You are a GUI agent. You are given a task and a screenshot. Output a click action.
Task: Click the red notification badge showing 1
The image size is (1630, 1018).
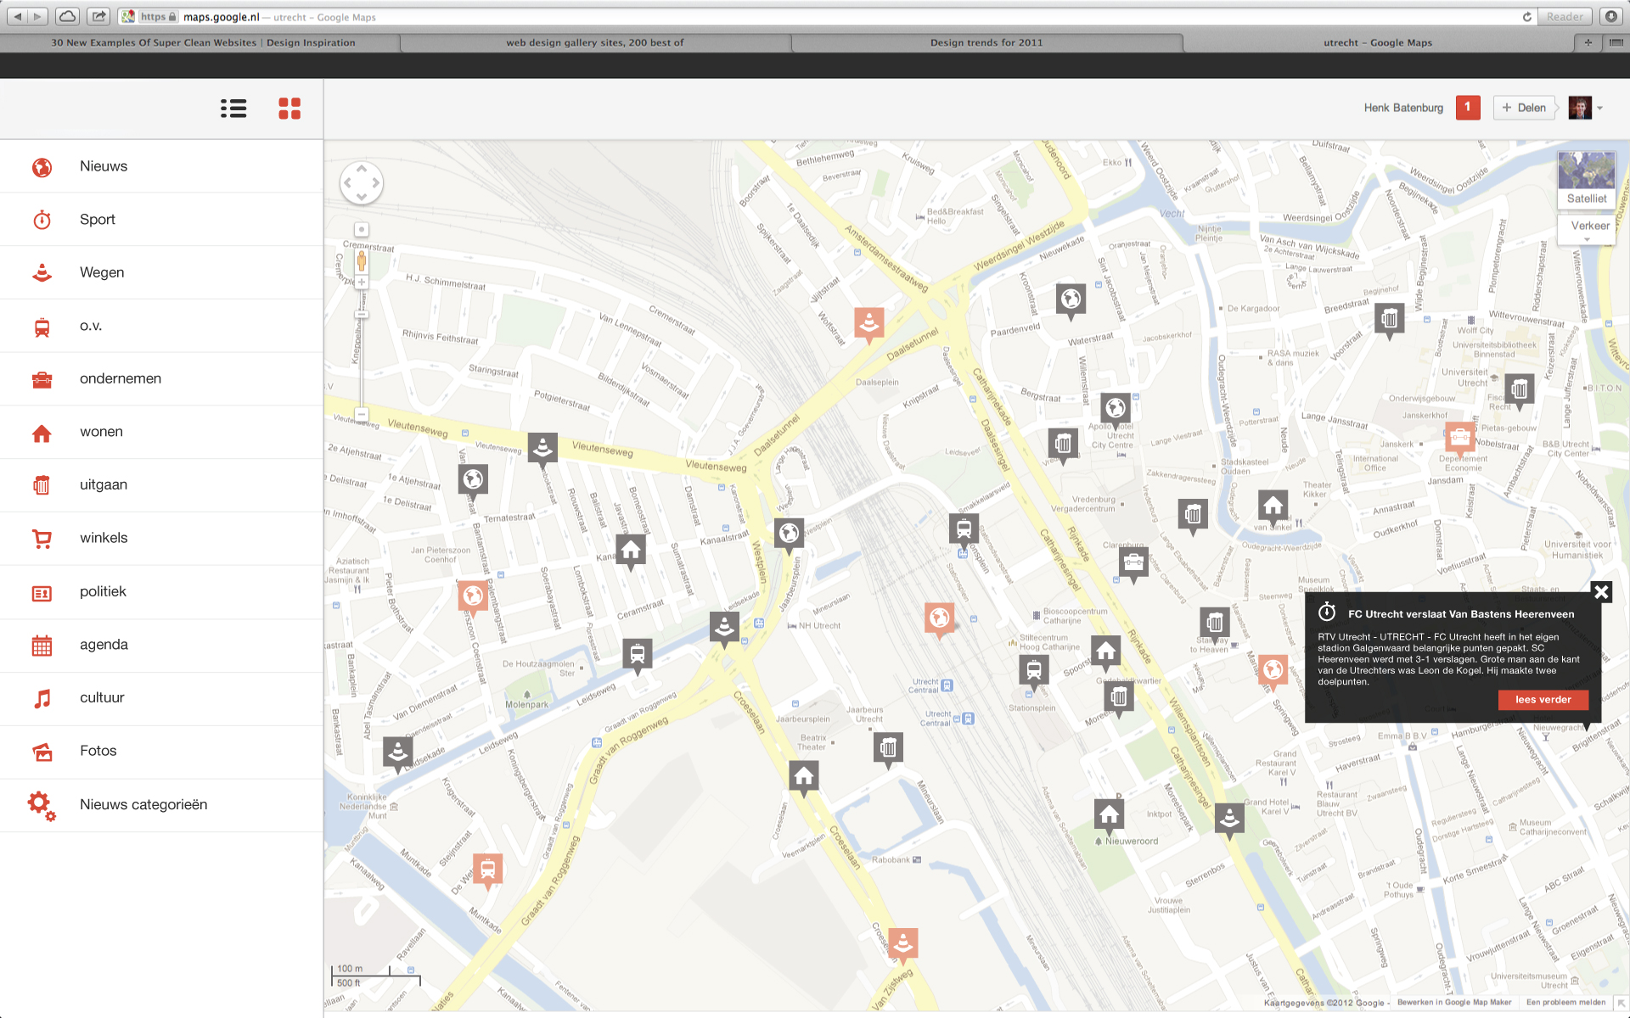1468,108
